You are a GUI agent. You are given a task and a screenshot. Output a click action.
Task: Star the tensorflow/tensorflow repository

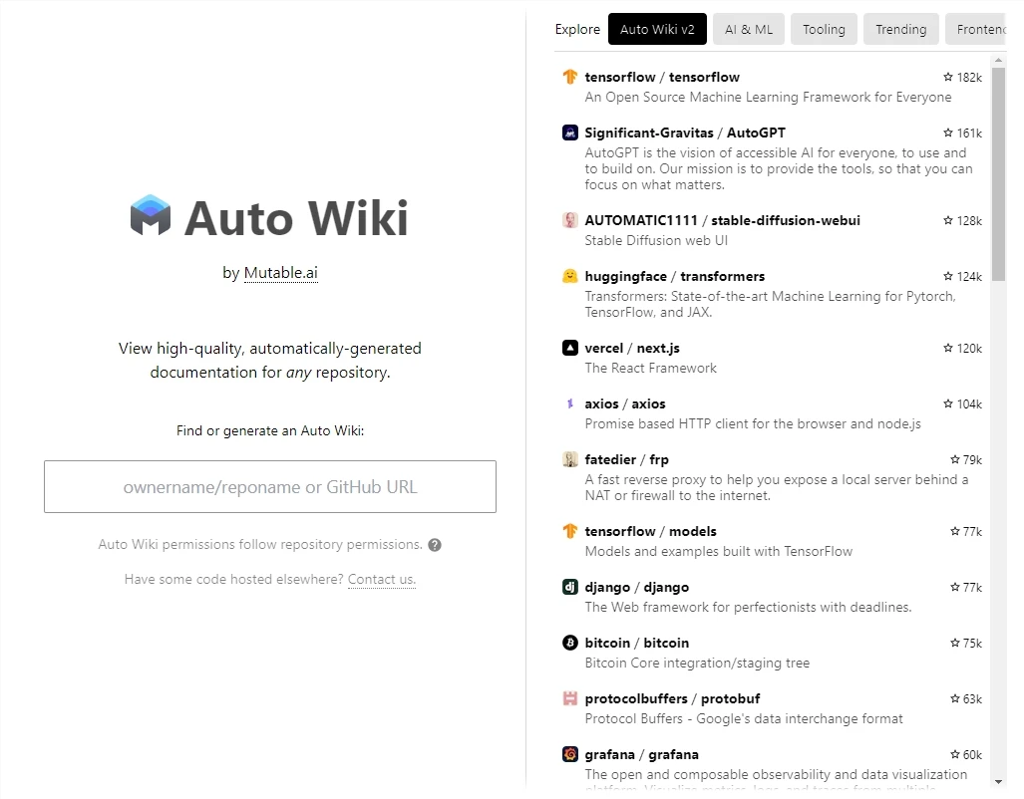[x=947, y=77]
